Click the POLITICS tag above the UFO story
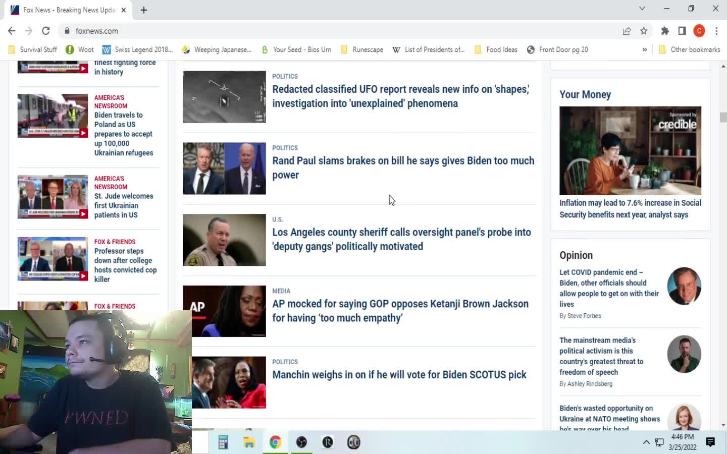Image resolution: width=727 pixels, height=454 pixels. 285,76
